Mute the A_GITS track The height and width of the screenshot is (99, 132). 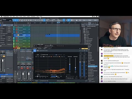coord(16,35)
